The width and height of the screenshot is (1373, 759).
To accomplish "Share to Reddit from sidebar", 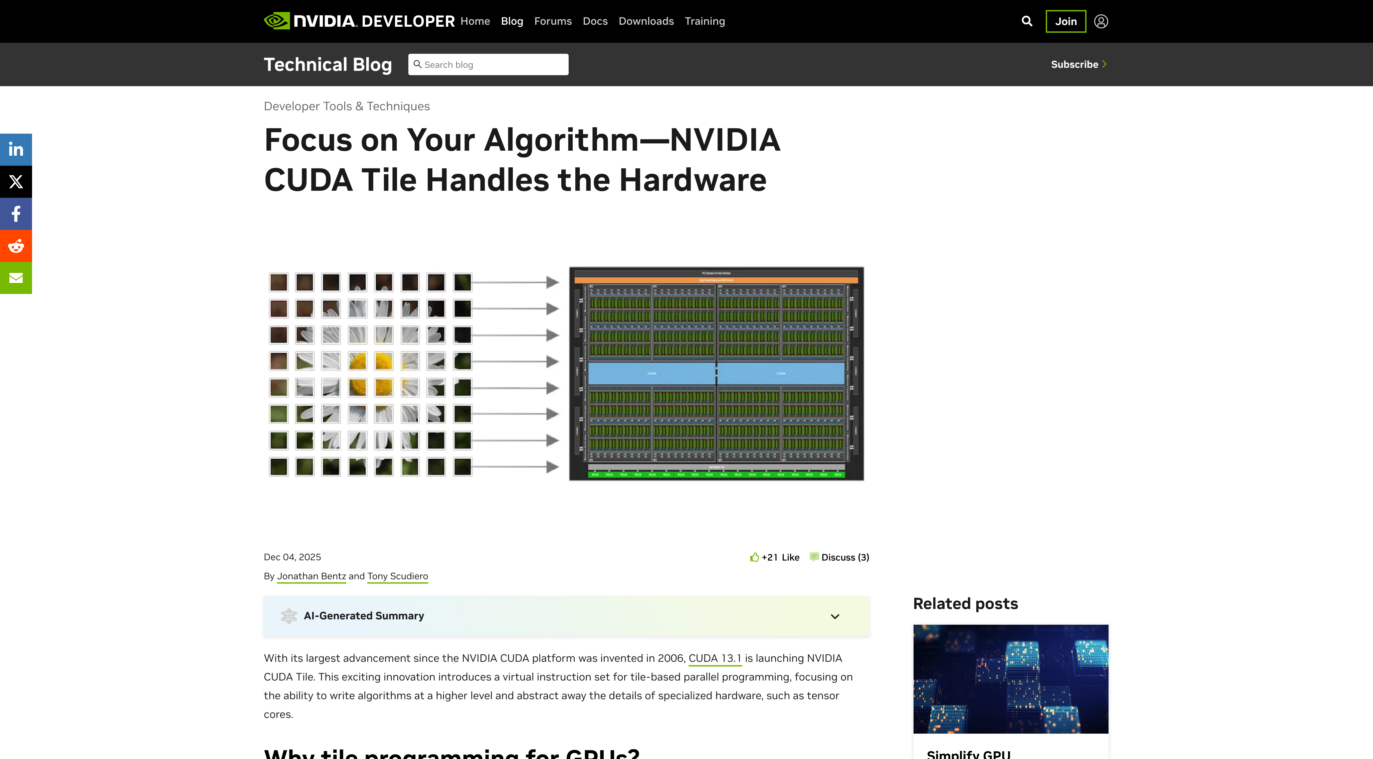I will [x=16, y=246].
